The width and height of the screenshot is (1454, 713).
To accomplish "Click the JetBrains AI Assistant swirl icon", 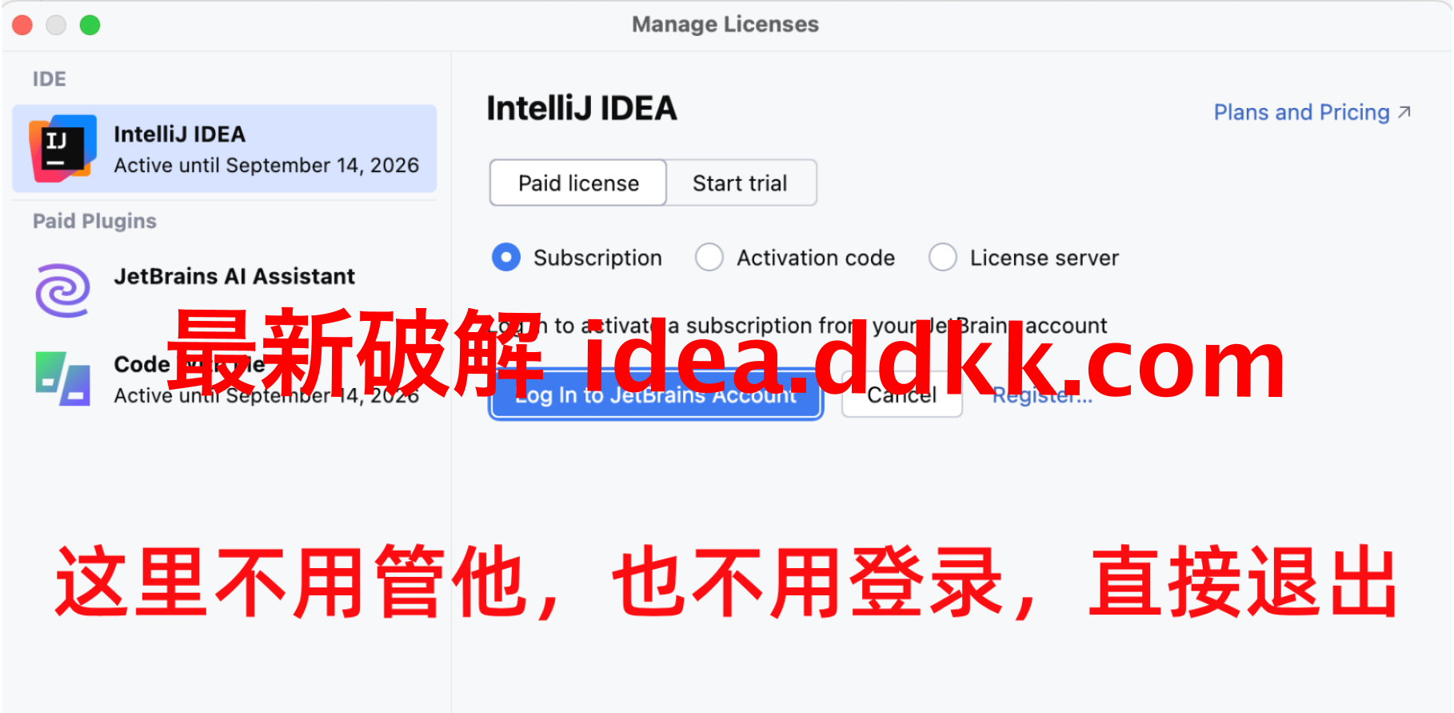I will 62,290.
